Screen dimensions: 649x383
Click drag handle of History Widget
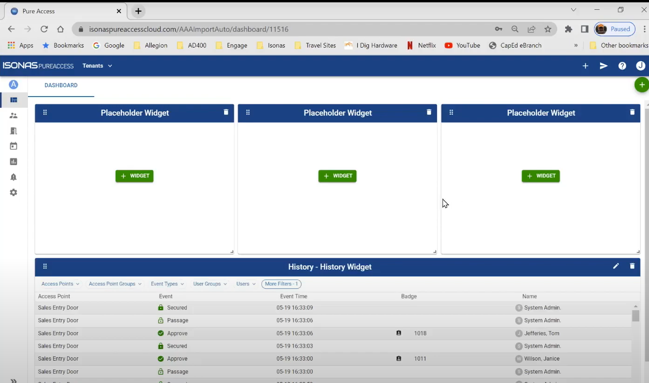tap(45, 266)
